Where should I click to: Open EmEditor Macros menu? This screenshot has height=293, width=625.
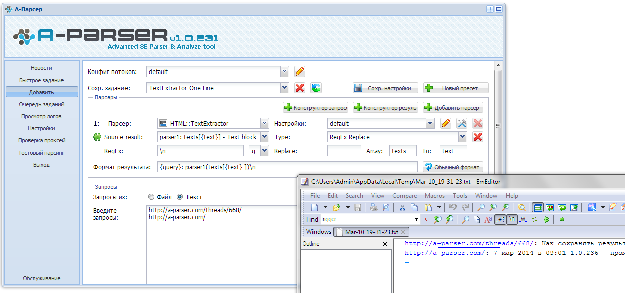pos(434,196)
